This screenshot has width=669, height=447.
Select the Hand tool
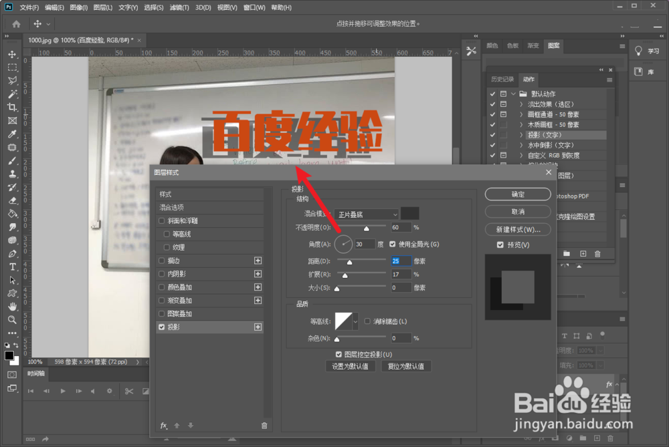(x=12, y=307)
